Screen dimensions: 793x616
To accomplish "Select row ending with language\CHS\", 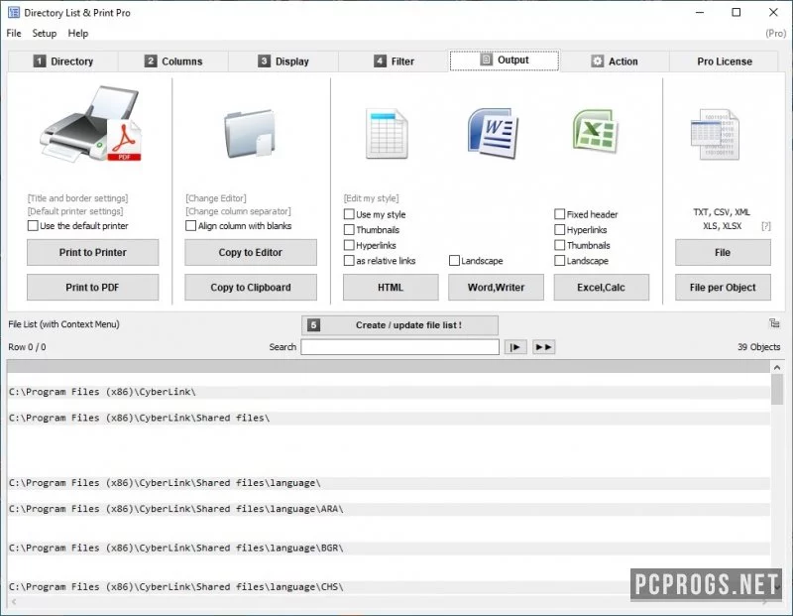I will coord(389,587).
